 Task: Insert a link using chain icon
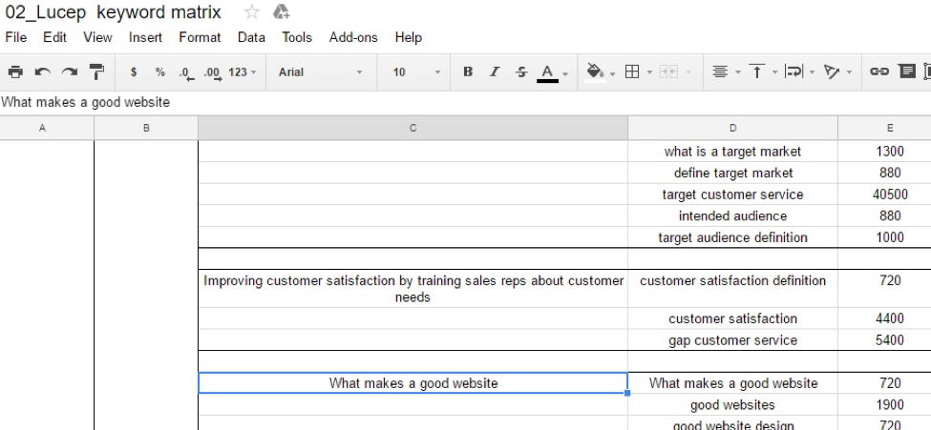pyautogui.click(x=878, y=72)
